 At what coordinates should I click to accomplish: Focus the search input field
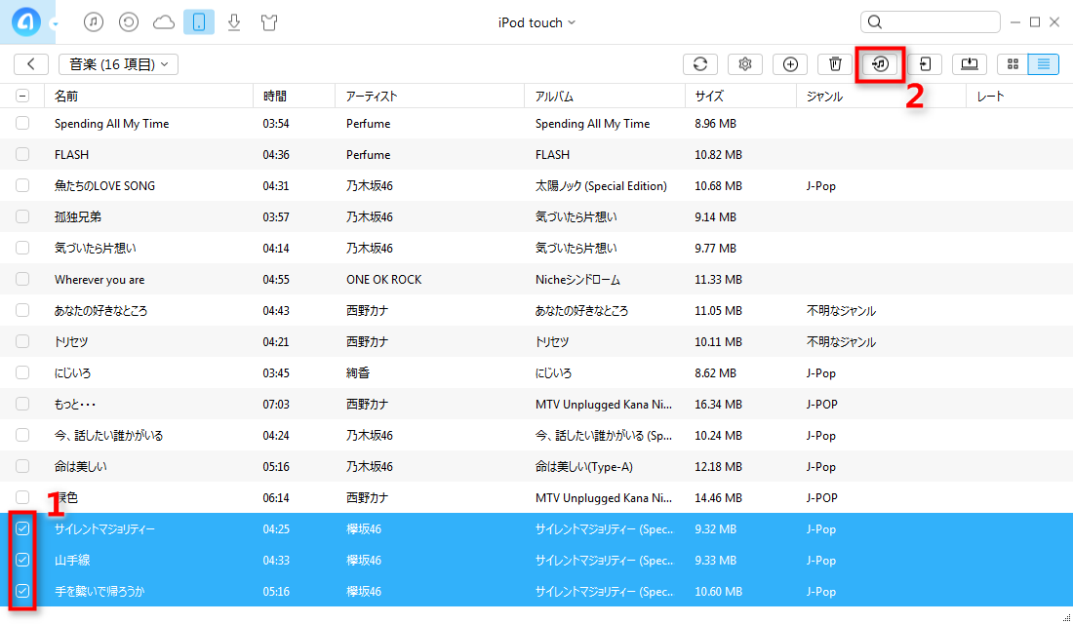[931, 22]
